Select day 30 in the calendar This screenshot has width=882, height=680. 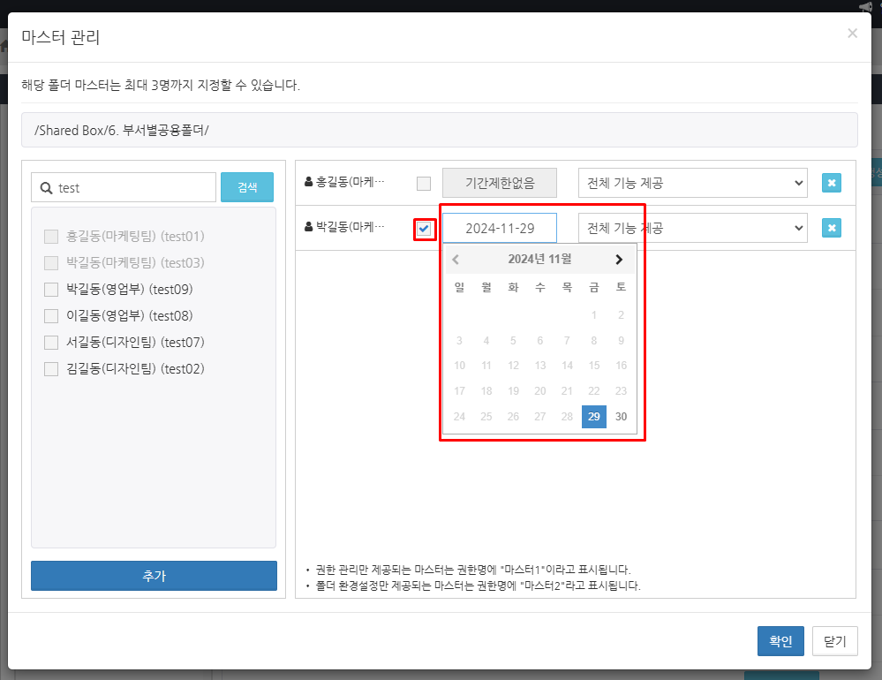[621, 417]
